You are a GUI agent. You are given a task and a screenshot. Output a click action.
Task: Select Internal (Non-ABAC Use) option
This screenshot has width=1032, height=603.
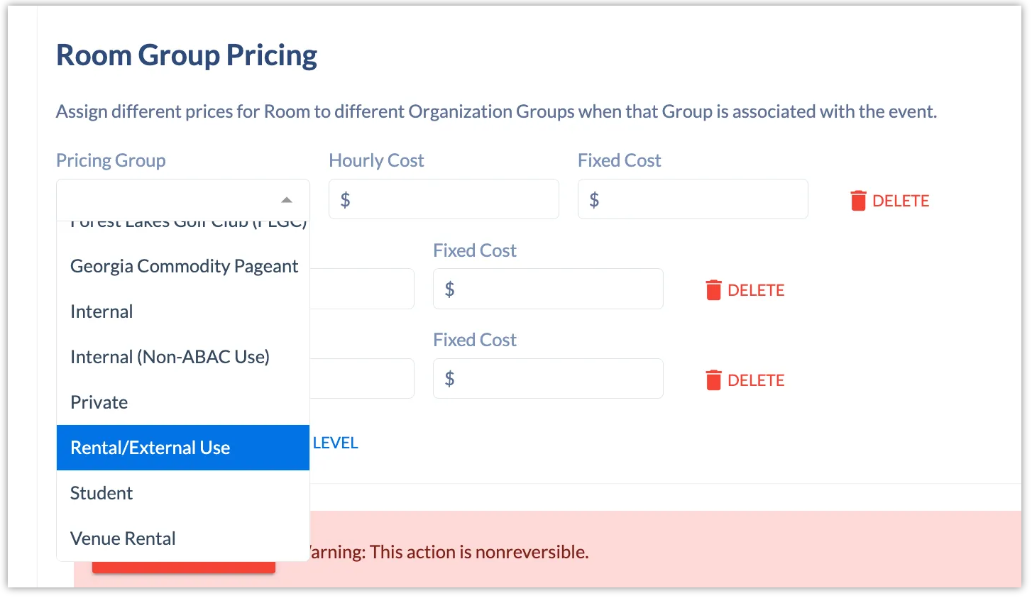point(170,357)
